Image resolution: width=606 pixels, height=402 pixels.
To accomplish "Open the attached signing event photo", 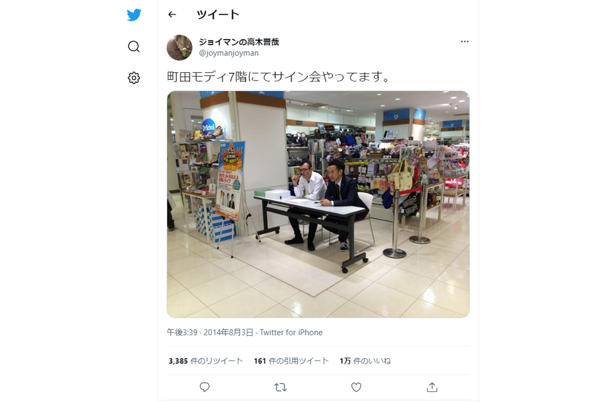I will pos(318,204).
